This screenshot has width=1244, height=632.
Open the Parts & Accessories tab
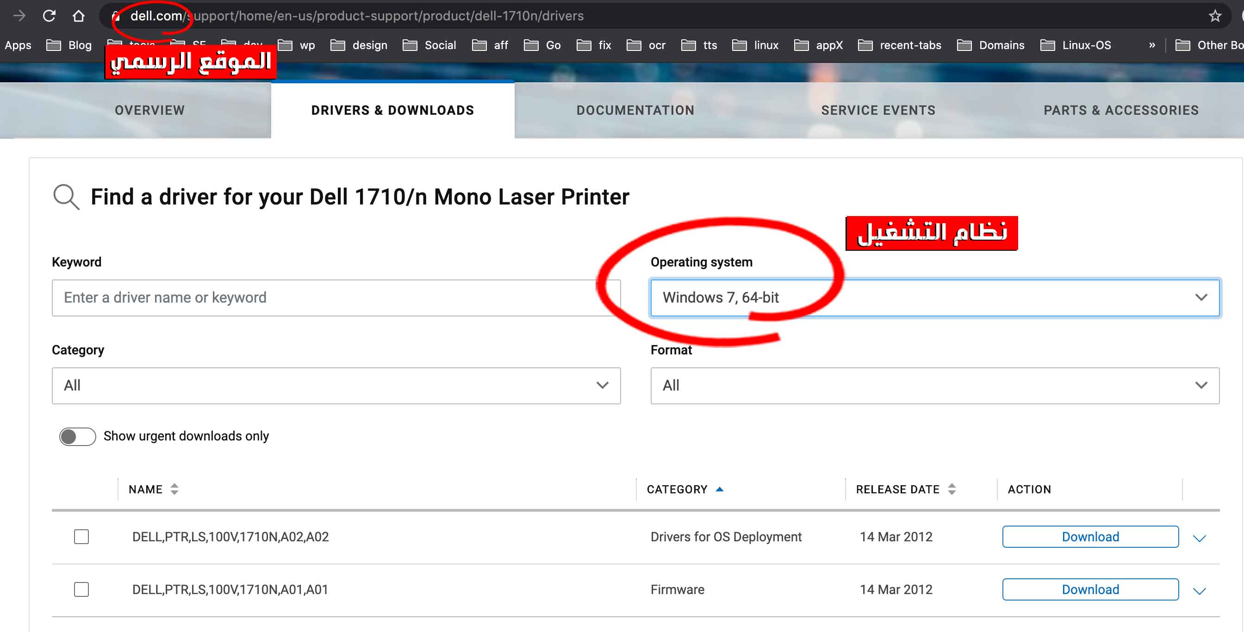[x=1121, y=110]
